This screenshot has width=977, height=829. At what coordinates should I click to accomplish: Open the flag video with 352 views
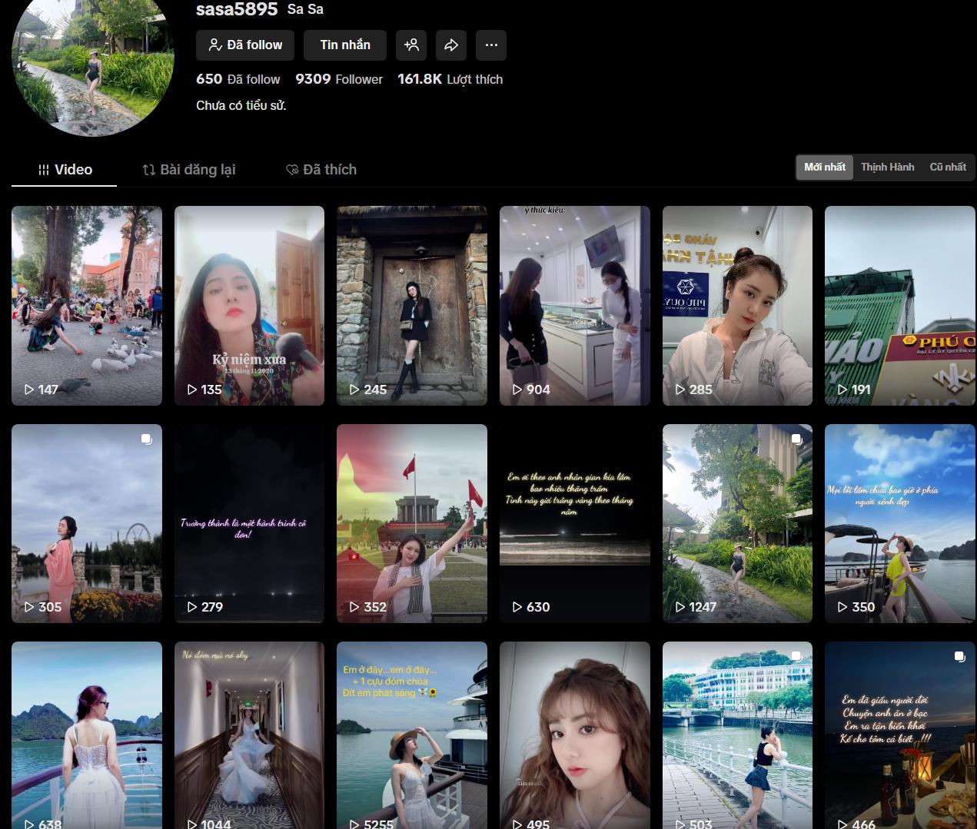[411, 522]
